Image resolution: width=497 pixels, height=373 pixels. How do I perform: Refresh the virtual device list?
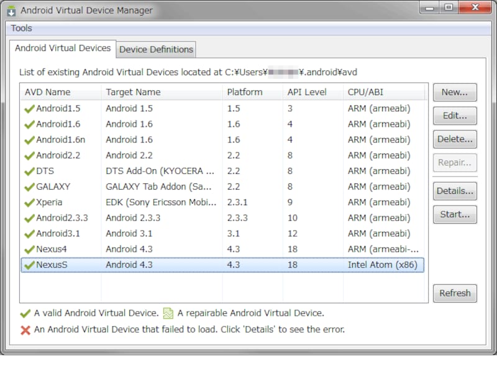pyautogui.click(x=455, y=293)
